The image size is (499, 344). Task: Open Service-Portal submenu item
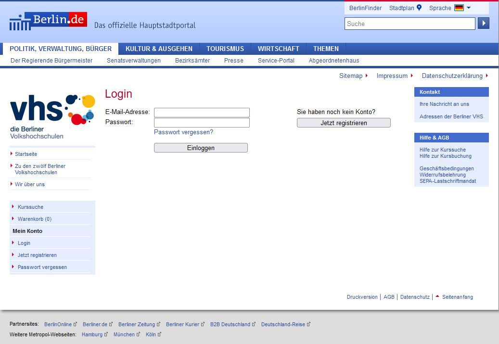point(276,61)
